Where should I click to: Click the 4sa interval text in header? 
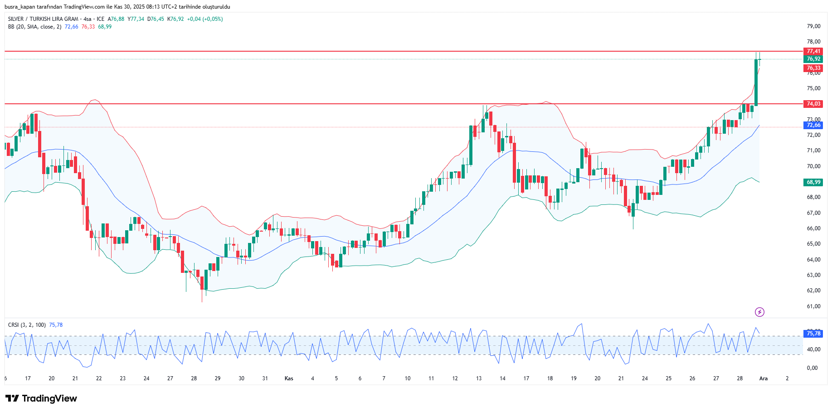(x=88, y=19)
